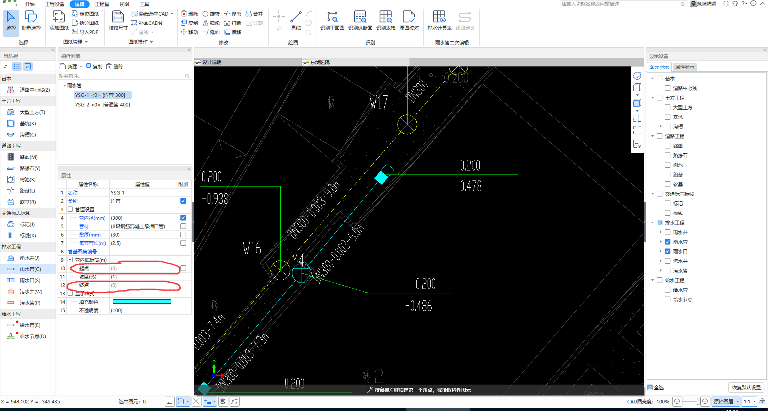Click 恢复默认设置 button
Image resolution: width=768 pixels, height=411 pixels.
(746, 387)
